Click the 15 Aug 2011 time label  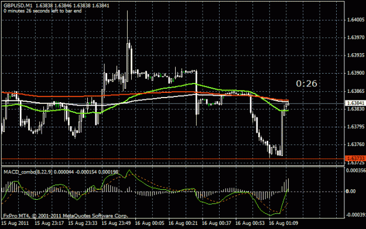tap(15, 223)
